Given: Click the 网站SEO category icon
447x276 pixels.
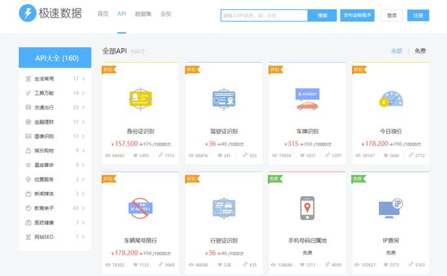Looking at the screenshot, I should click(28, 237).
